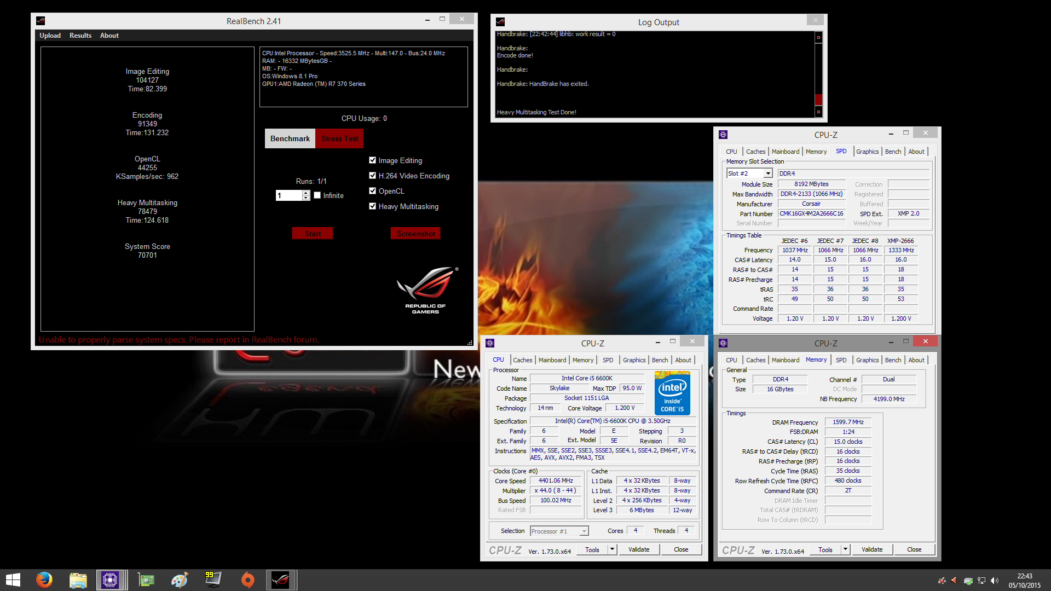This screenshot has height=591, width=1051.
Task: Uncheck the OpenCL checkbox
Action: click(x=372, y=191)
